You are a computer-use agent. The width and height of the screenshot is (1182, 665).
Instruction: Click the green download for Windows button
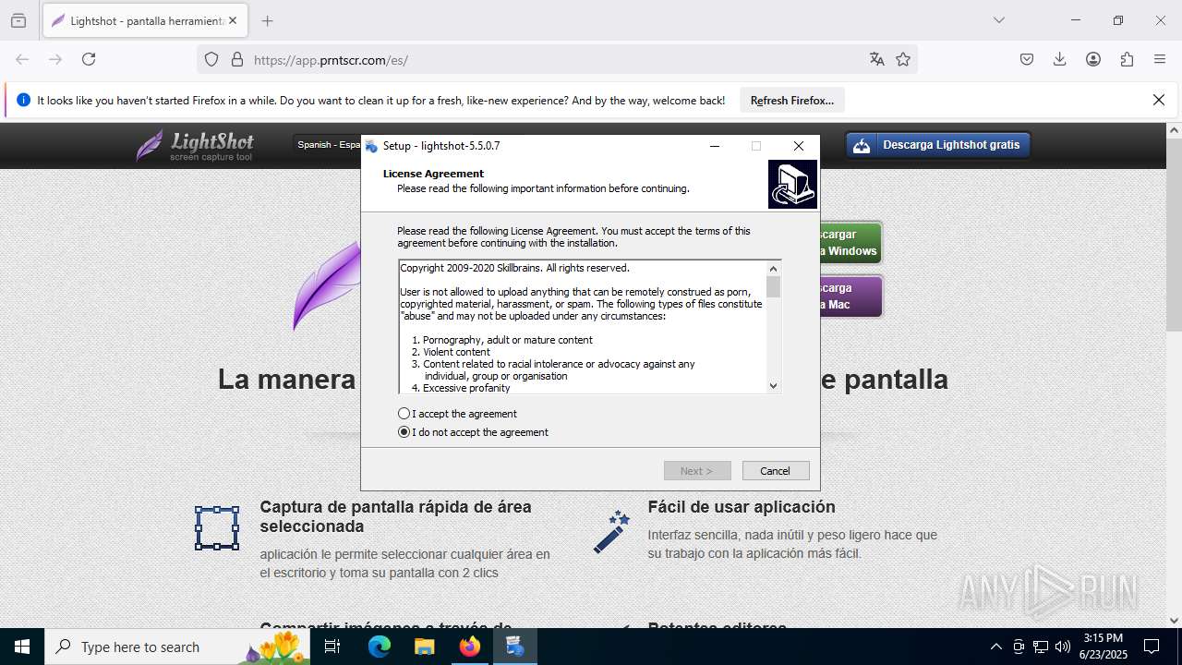pos(850,243)
